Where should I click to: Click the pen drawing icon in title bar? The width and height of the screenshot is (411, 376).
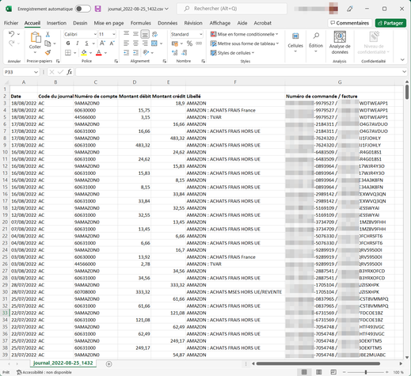coord(350,9)
